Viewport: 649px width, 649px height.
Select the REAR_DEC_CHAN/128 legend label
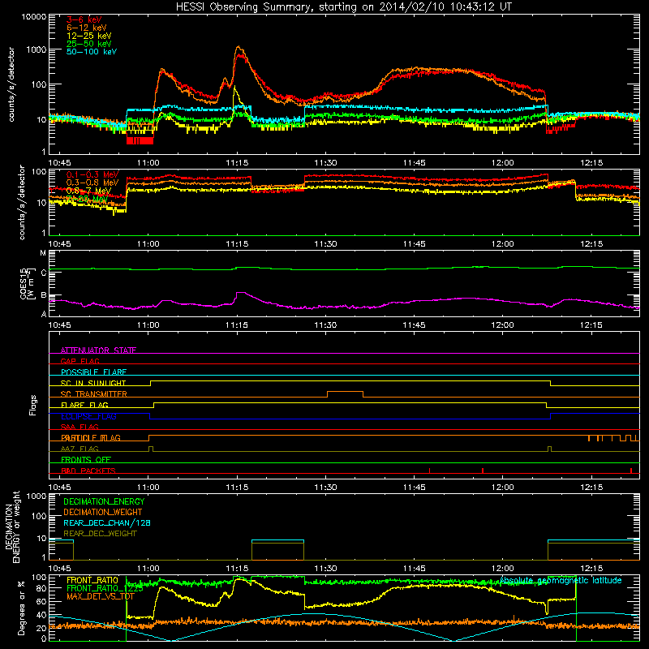coord(107,522)
